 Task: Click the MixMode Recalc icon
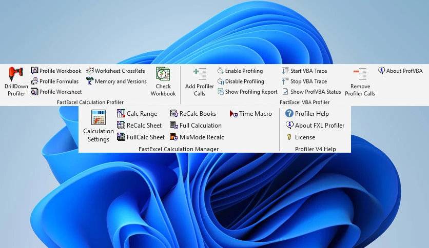[x=174, y=137]
